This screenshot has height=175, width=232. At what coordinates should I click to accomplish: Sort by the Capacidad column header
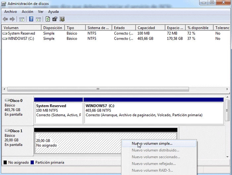(150, 28)
